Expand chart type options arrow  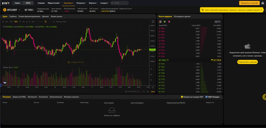point(49,22)
